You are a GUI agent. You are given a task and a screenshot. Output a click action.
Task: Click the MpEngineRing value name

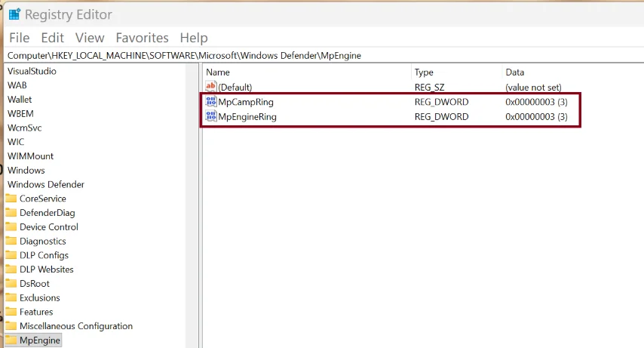247,117
